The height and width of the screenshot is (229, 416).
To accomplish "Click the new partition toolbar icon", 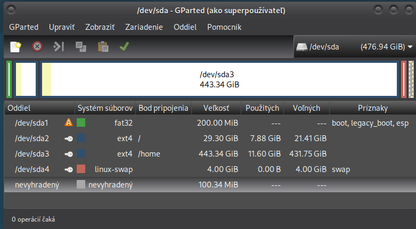I will [15, 47].
